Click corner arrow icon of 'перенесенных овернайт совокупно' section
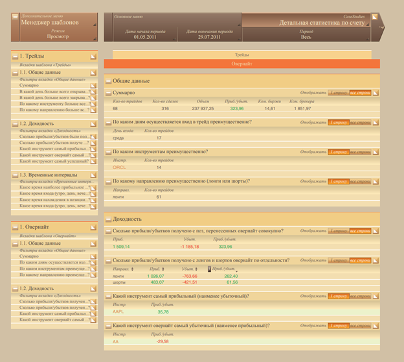 point(376,231)
